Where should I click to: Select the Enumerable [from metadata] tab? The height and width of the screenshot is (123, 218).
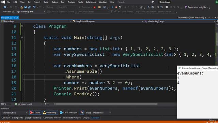[191, 17]
